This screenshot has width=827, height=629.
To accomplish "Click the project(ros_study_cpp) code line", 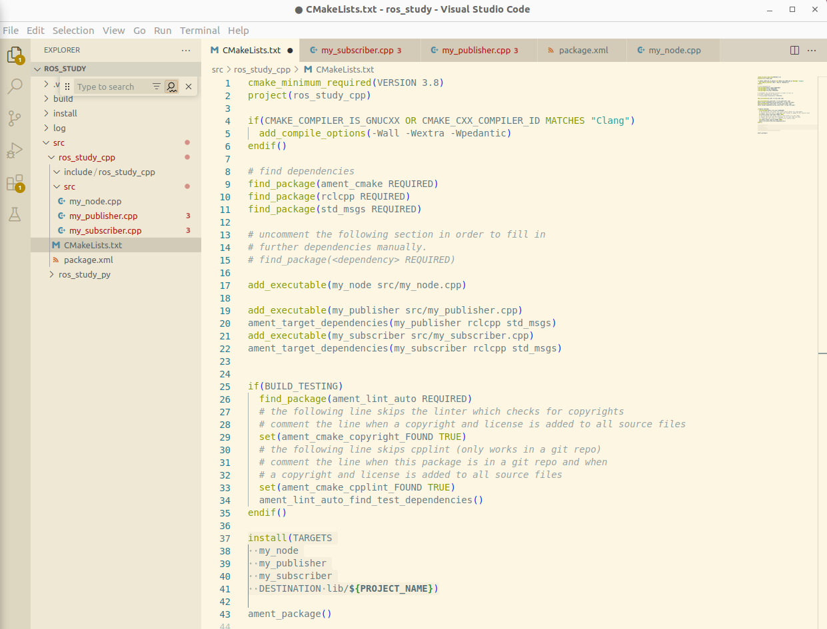I will [309, 95].
